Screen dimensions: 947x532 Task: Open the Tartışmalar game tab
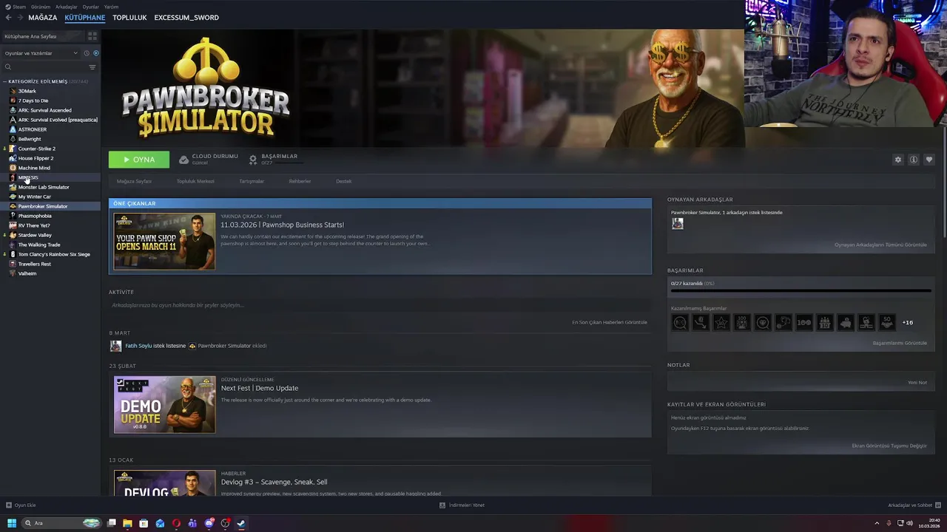[252, 181]
